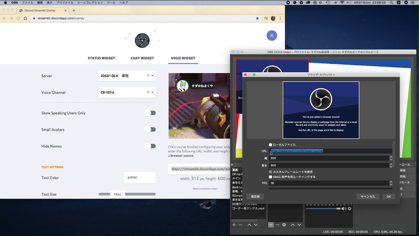This screenshot has width=419, height=236.
Task: Add a scene with the plus icon in OBS
Action: point(234,225)
